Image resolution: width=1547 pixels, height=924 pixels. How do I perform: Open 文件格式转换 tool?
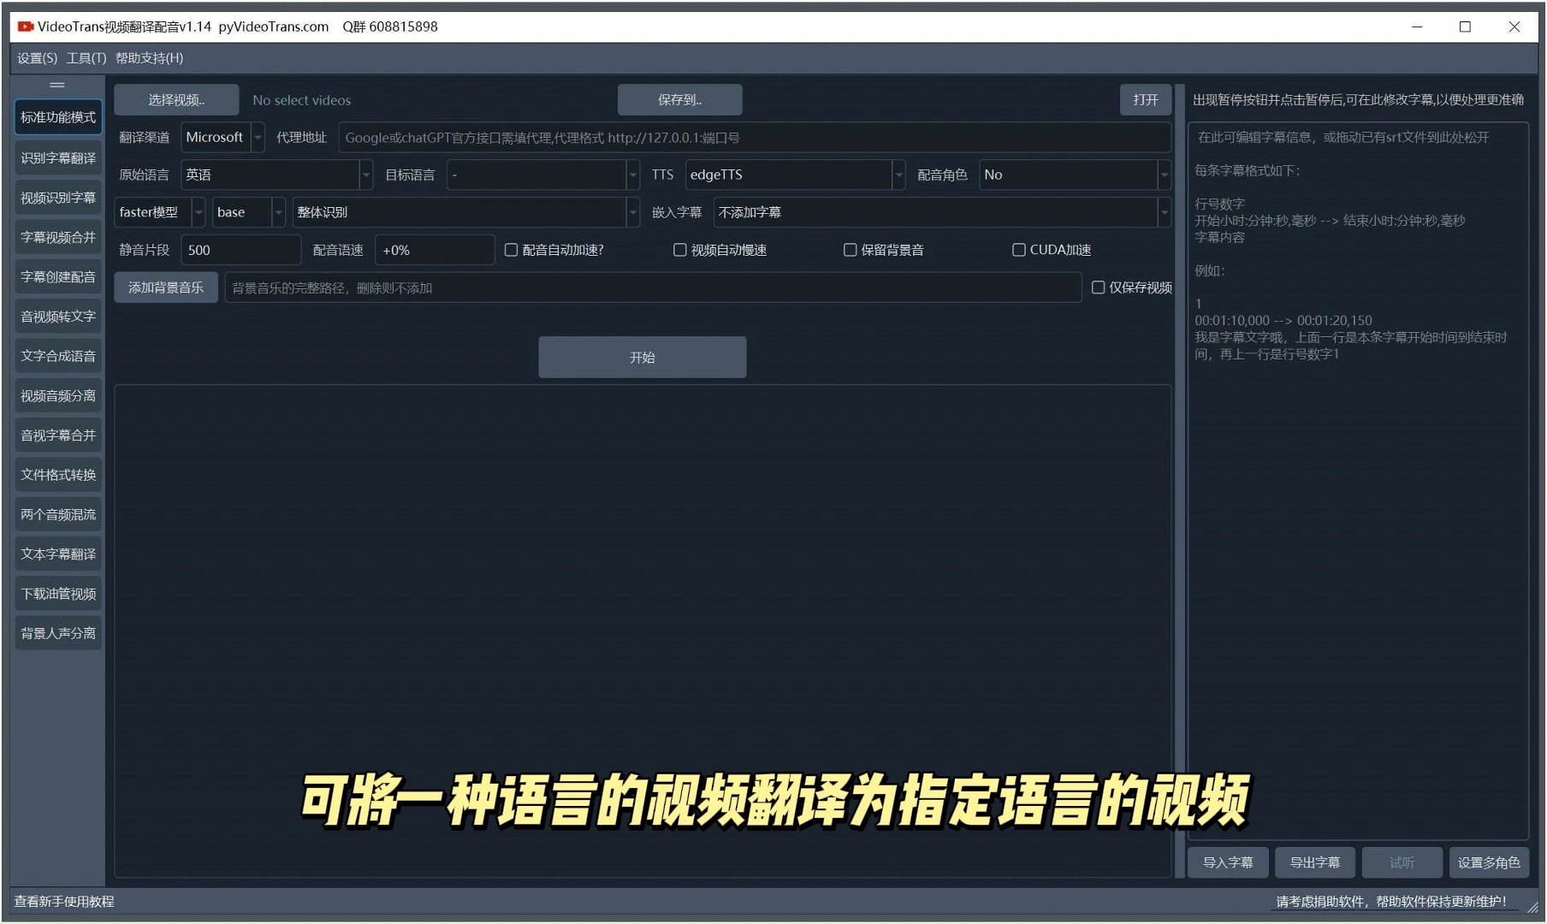tap(58, 475)
